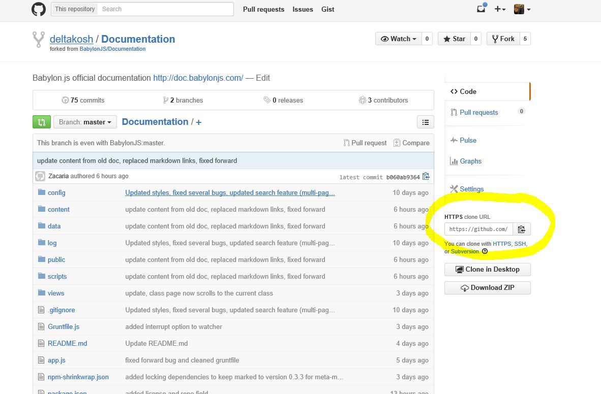Open Pull request link in branch bar
The width and height of the screenshot is (601, 394).
pos(365,143)
